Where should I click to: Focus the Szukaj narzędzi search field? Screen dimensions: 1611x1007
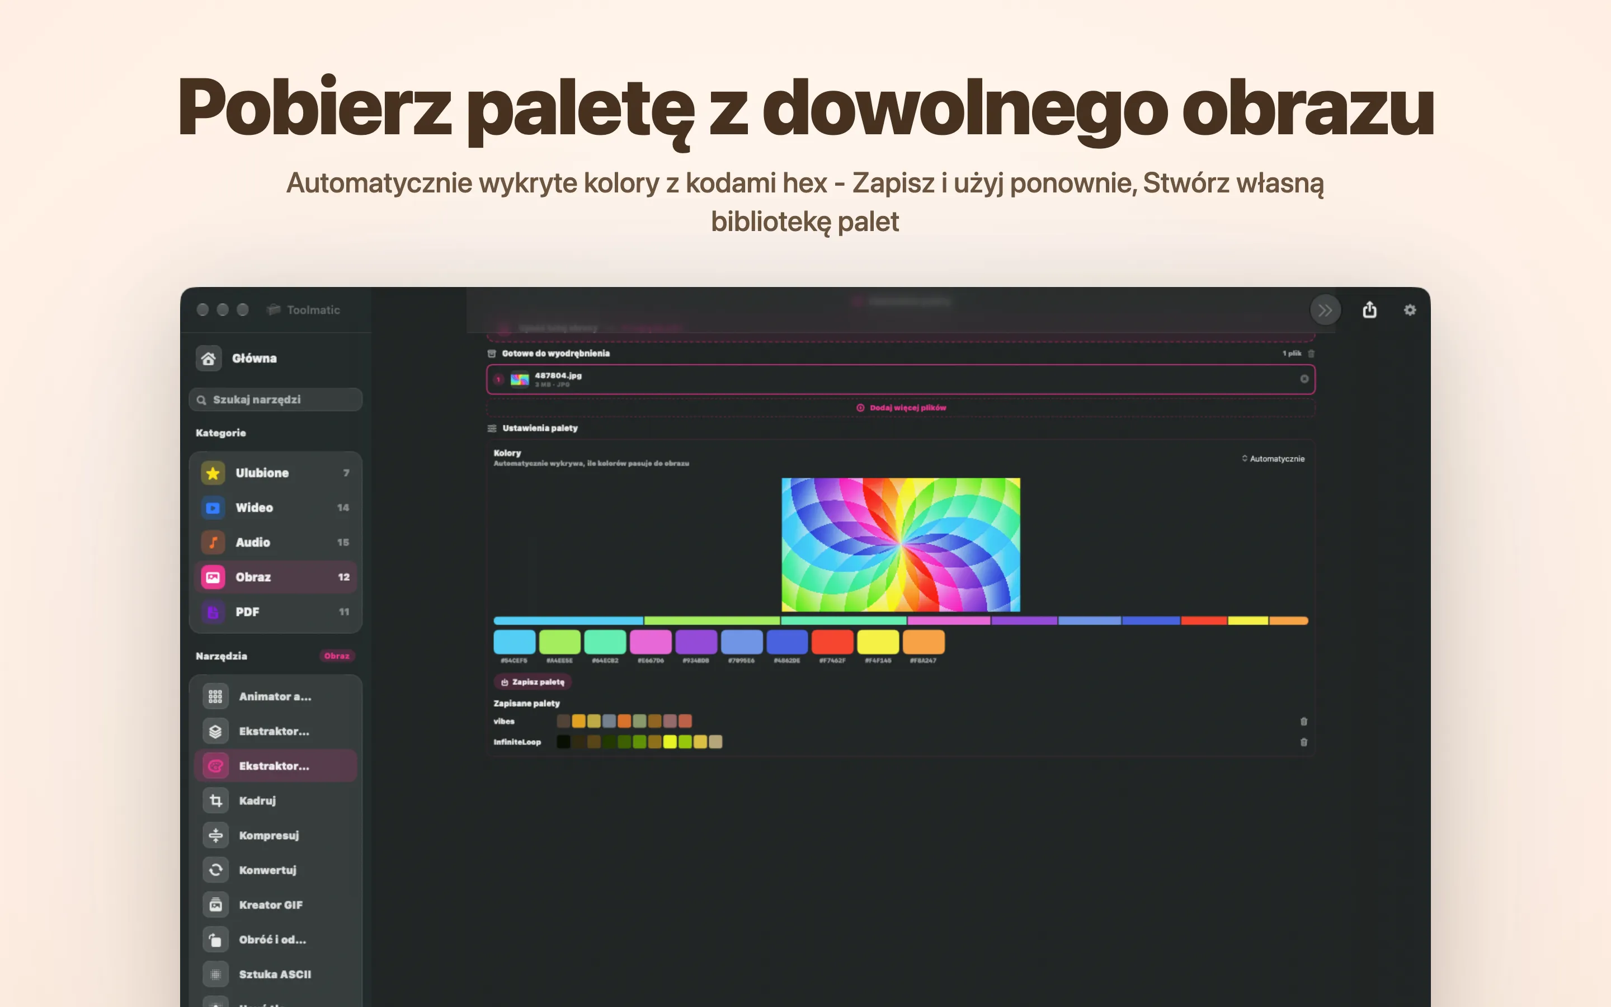coord(276,399)
